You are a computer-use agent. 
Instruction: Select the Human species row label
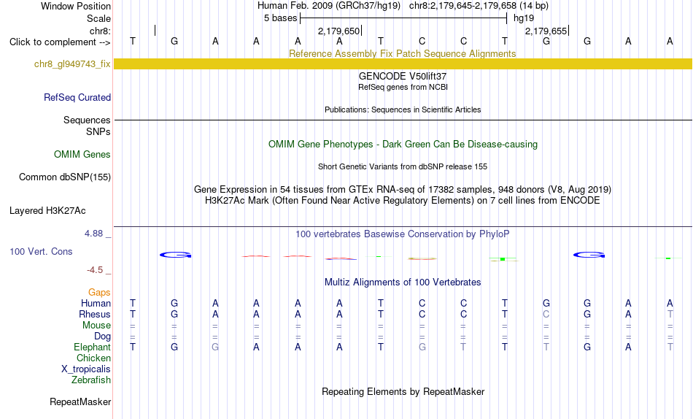click(96, 303)
